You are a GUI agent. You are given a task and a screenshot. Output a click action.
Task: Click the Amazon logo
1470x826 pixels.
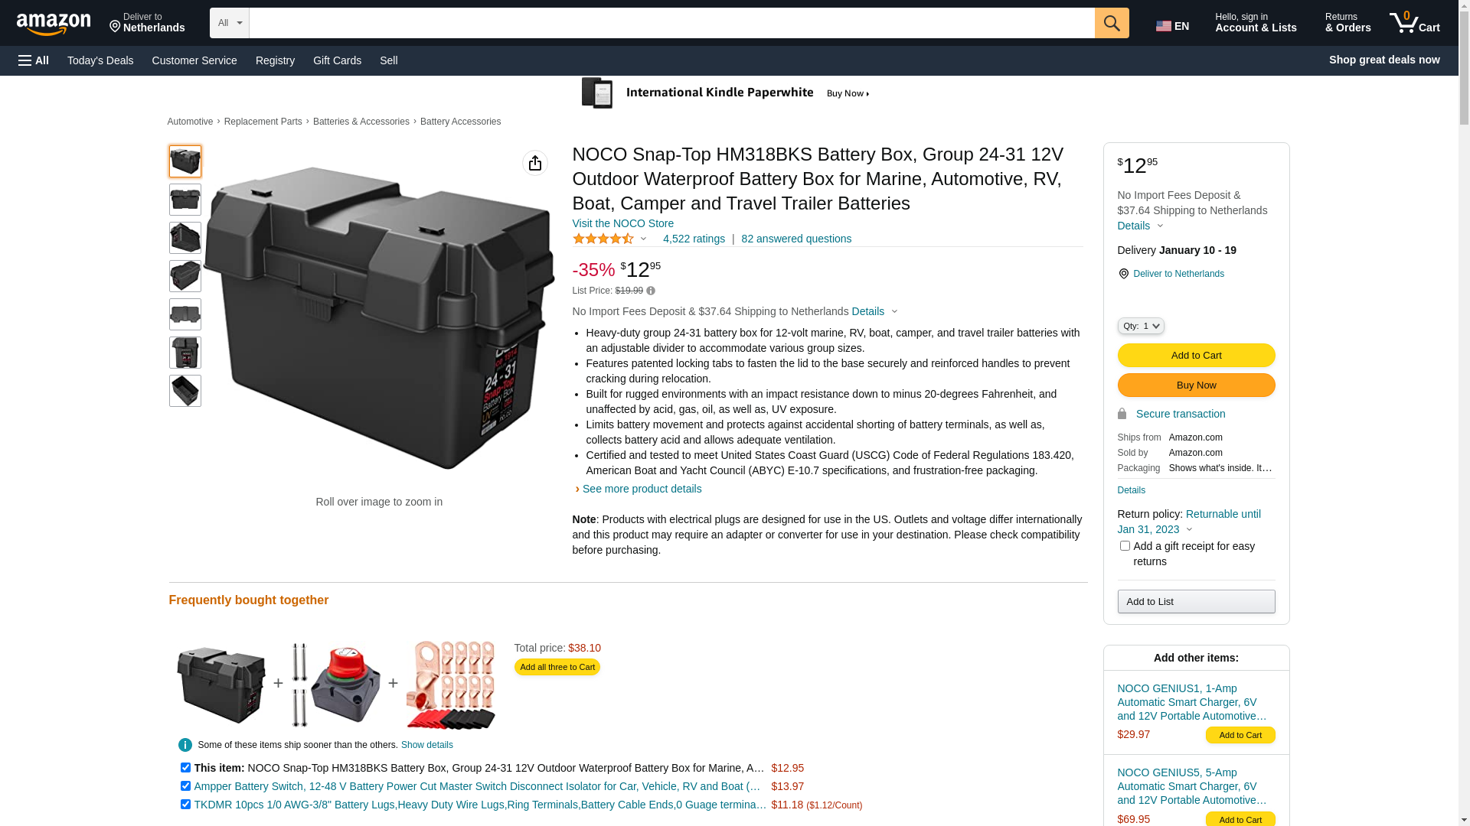pyautogui.click(x=54, y=24)
